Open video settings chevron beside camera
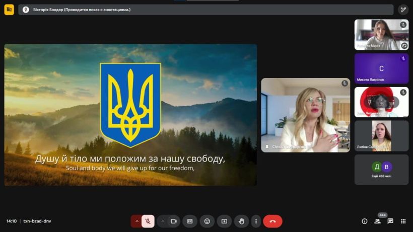 pos(163,221)
